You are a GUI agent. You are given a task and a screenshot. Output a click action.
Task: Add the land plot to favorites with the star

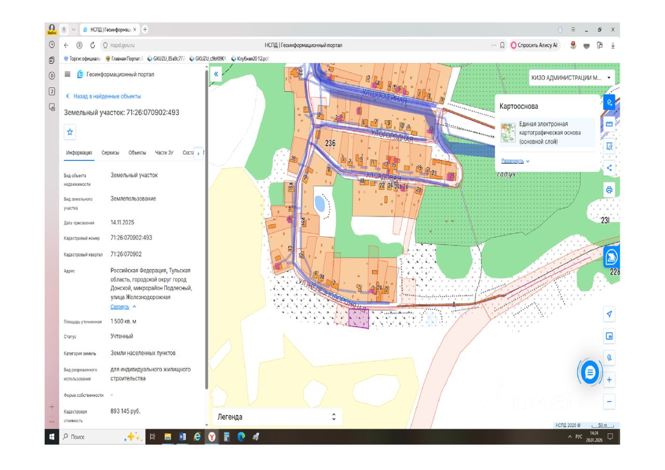(x=70, y=132)
